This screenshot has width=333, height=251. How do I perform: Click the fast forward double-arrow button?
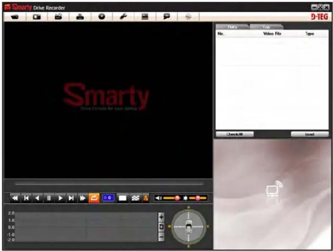click(83, 198)
